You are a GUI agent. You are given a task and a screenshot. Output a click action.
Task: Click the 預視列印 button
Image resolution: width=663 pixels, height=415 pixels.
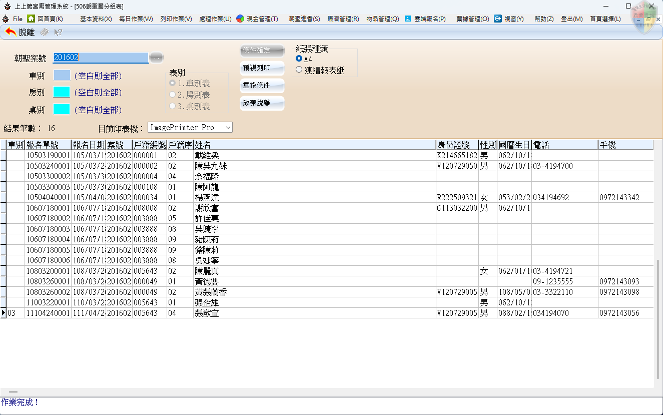[x=262, y=68]
